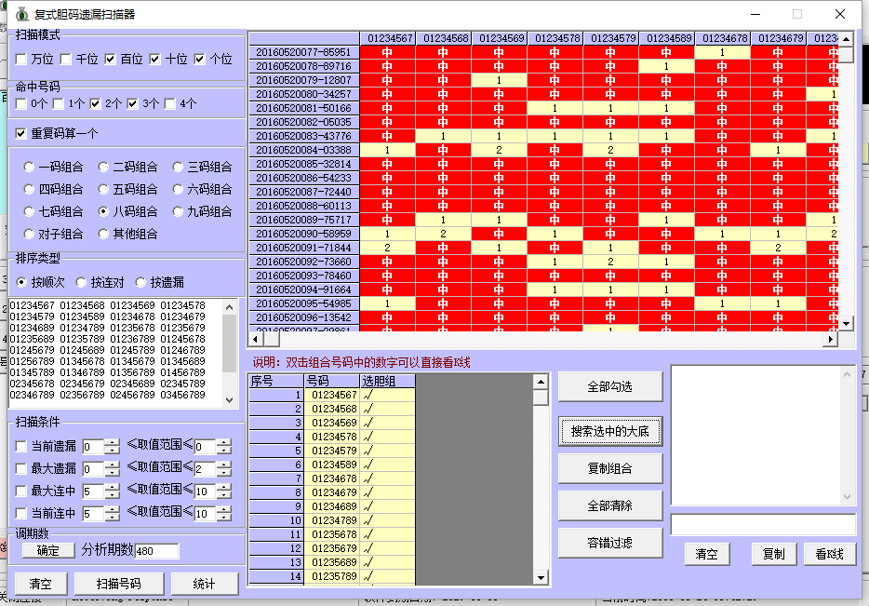This screenshot has height=606, width=869.
Task: Click the results grid vertical scrollbar down arrow
Action: pos(847,322)
